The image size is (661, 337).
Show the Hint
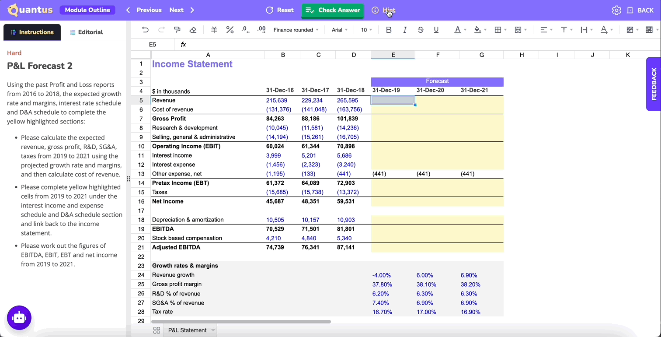click(383, 10)
